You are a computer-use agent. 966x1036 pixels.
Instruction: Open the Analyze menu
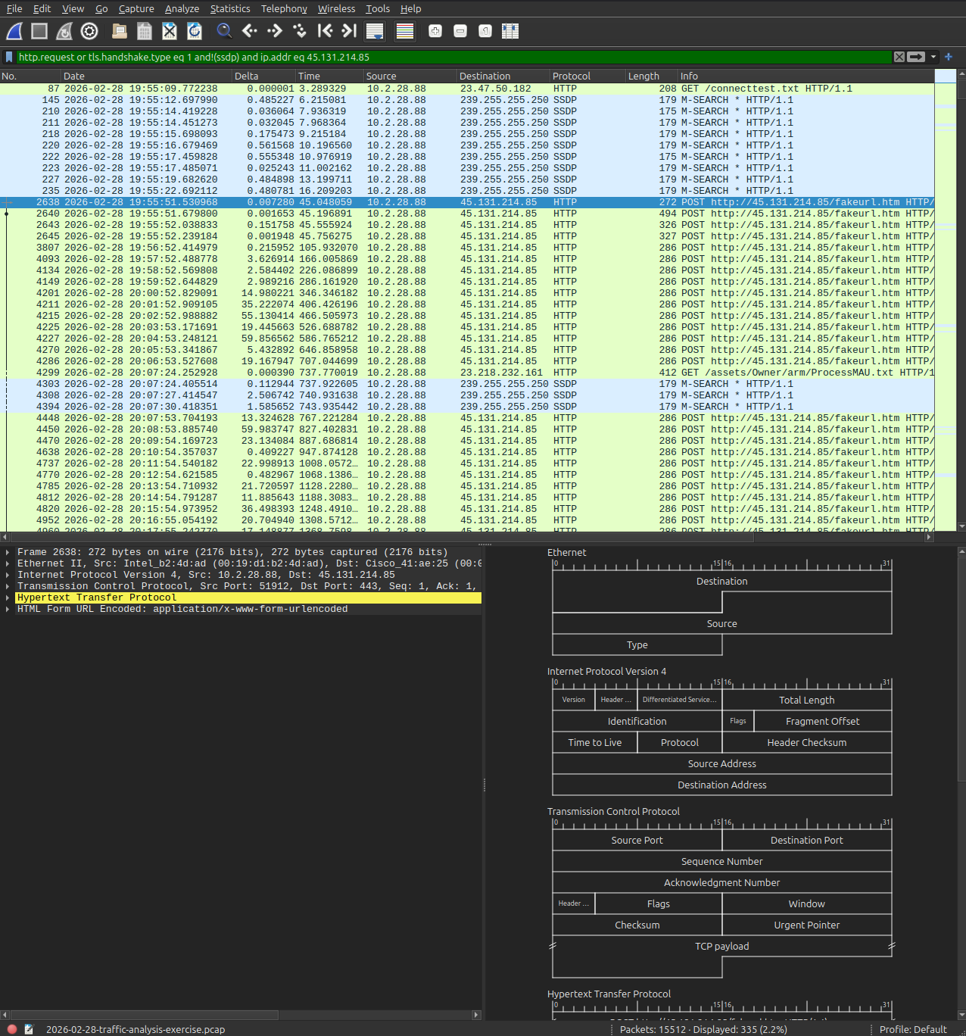point(182,8)
